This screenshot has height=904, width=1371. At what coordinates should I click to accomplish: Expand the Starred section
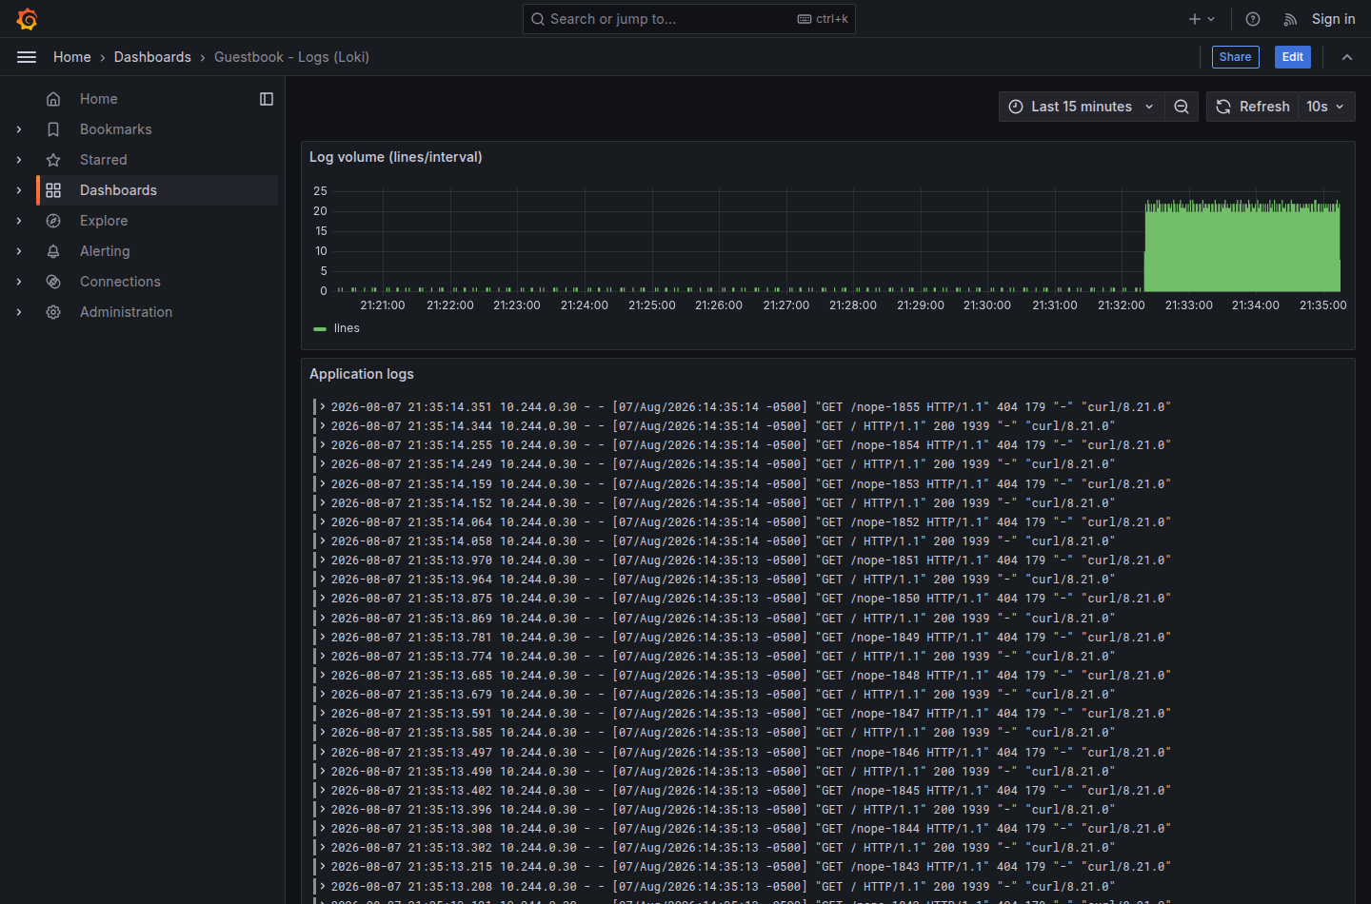click(x=19, y=160)
